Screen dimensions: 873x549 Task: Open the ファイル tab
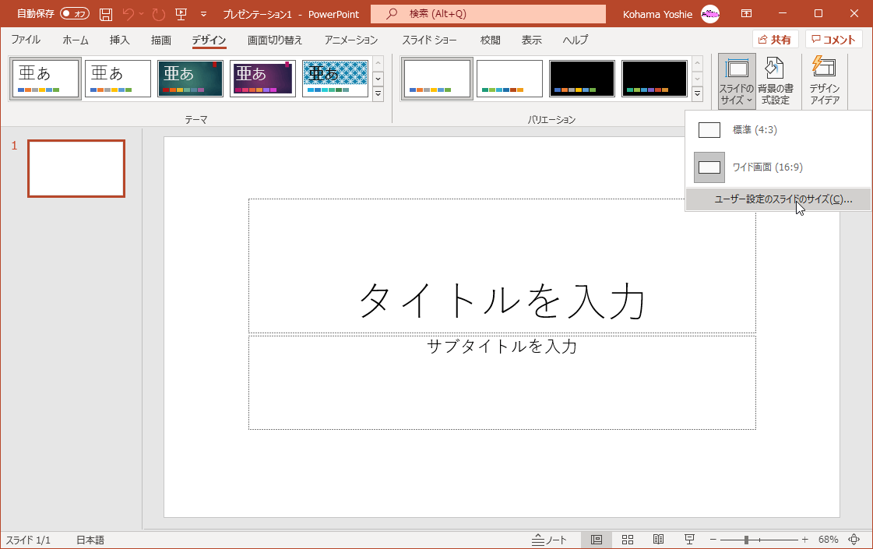point(26,40)
